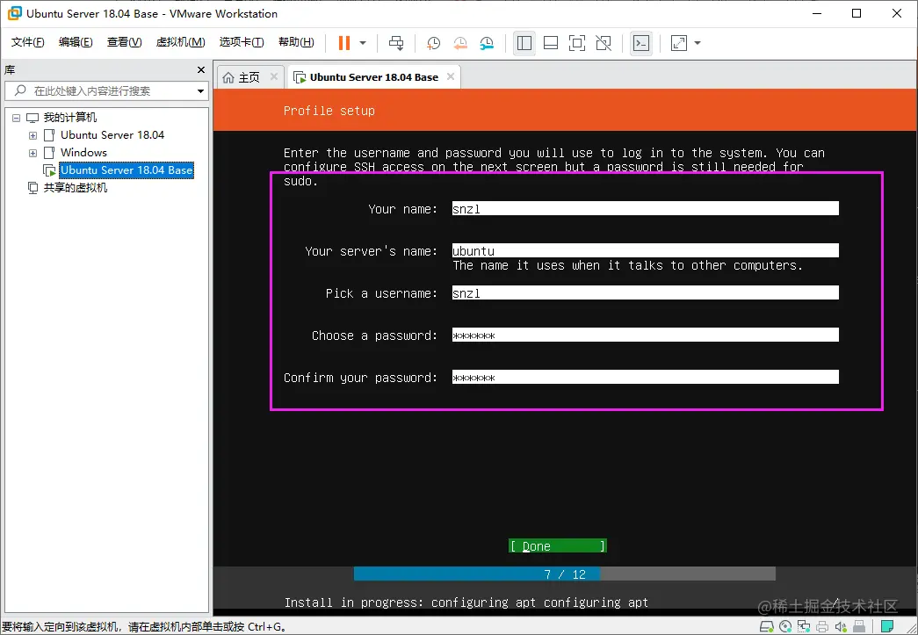Image resolution: width=918 pixels, height=635 pixels.
Task: Click the network adapter status icon
Action: (804, 627)
